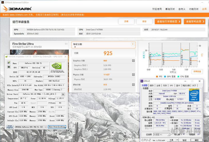Click the 综合分数 value 513
The image size is (209, 142).
click(105, 85)
